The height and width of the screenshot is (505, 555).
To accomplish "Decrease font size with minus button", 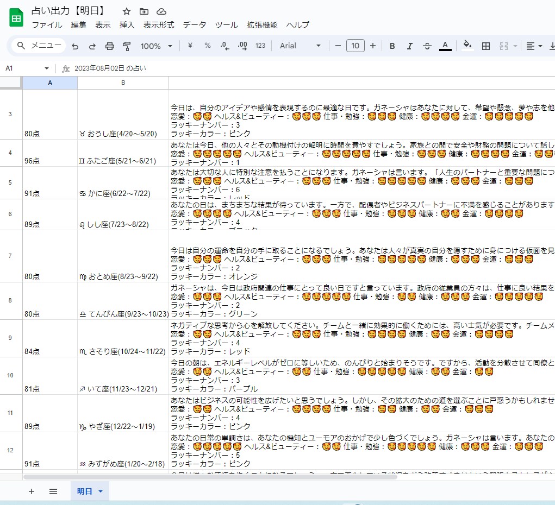I will [x=338, y=46].
